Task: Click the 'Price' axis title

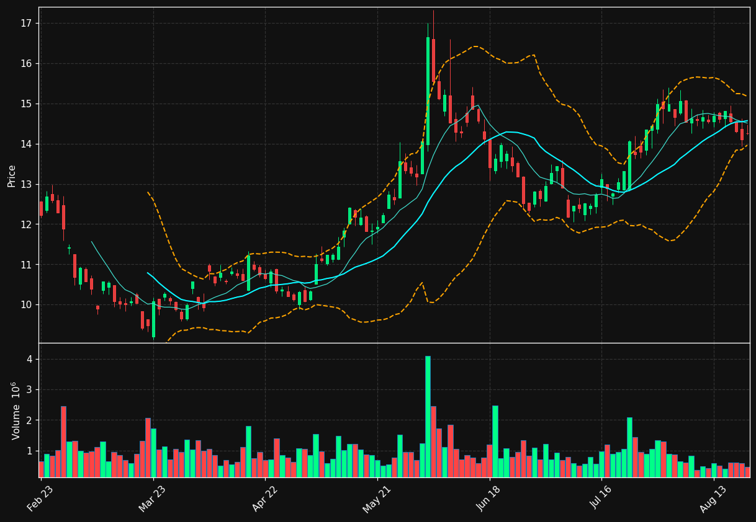Action: click(x=12, y=175)
